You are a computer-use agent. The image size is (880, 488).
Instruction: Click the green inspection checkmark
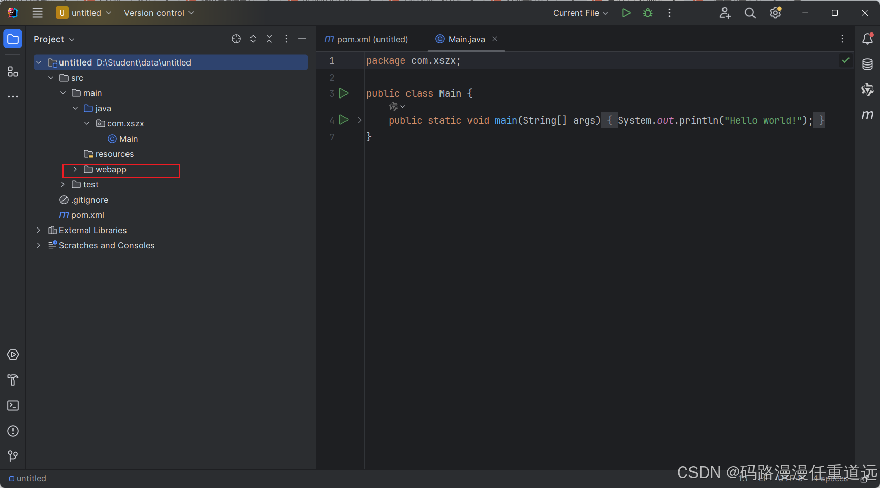pyautogui.click(x=845, y=60)
